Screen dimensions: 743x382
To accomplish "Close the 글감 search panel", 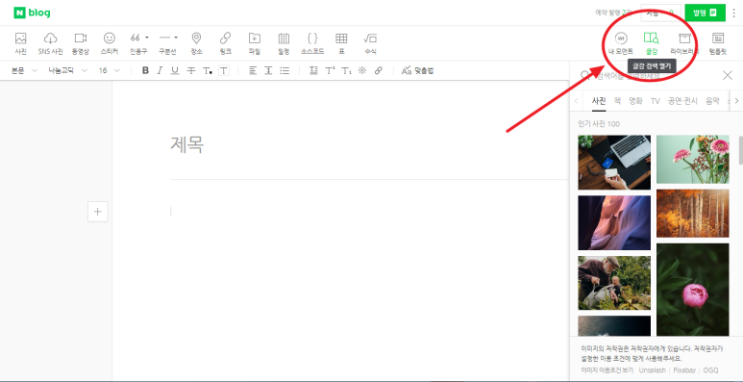I will [728, 75].
